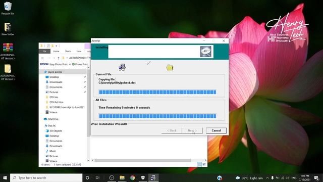
Task: Open Recycle Bin desktop icon
Action: (x=8, y=9)
